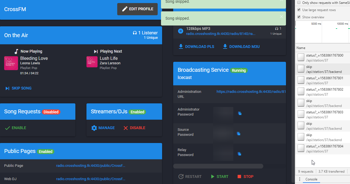Toggle Use large request rows checkbox
This screenshot has height=184, width=350.
coord(299,10)
